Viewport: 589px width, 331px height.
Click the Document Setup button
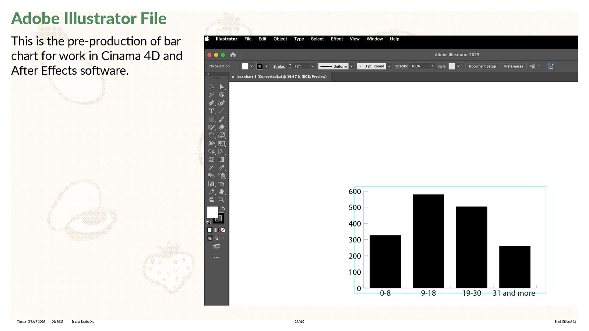click(x=482, y=66)
